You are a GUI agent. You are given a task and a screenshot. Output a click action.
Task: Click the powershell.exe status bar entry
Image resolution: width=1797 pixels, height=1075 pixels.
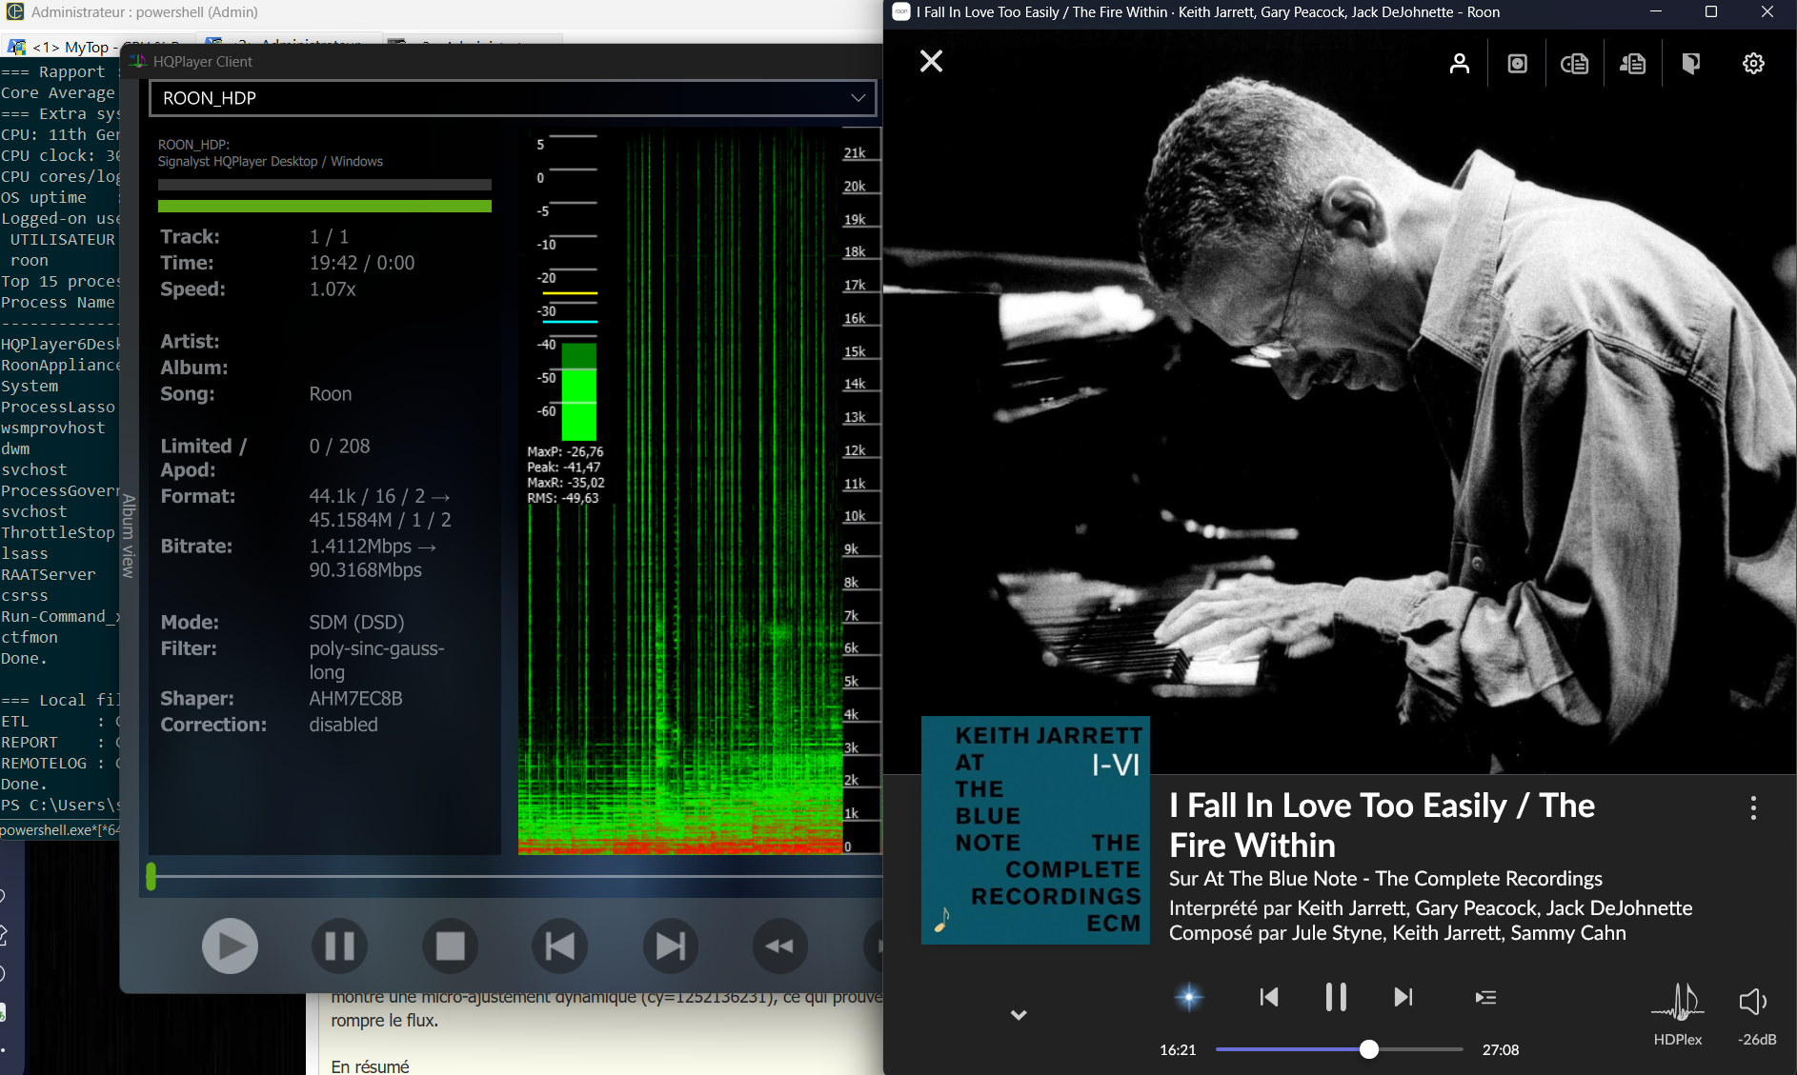[x=60, y=830]
